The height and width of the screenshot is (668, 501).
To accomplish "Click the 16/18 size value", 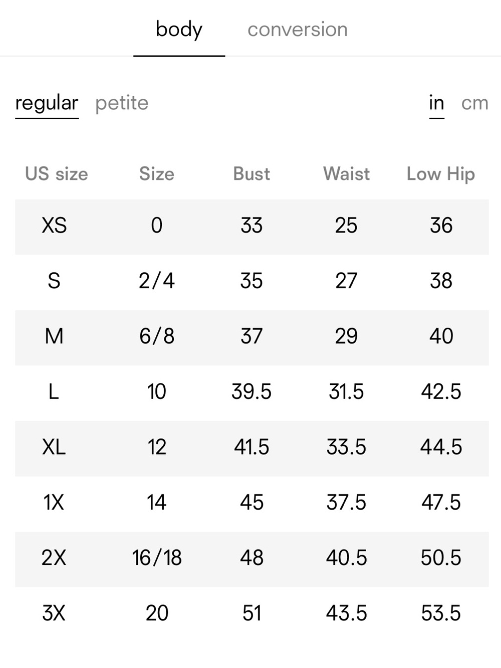I will [x=157, y=558].
